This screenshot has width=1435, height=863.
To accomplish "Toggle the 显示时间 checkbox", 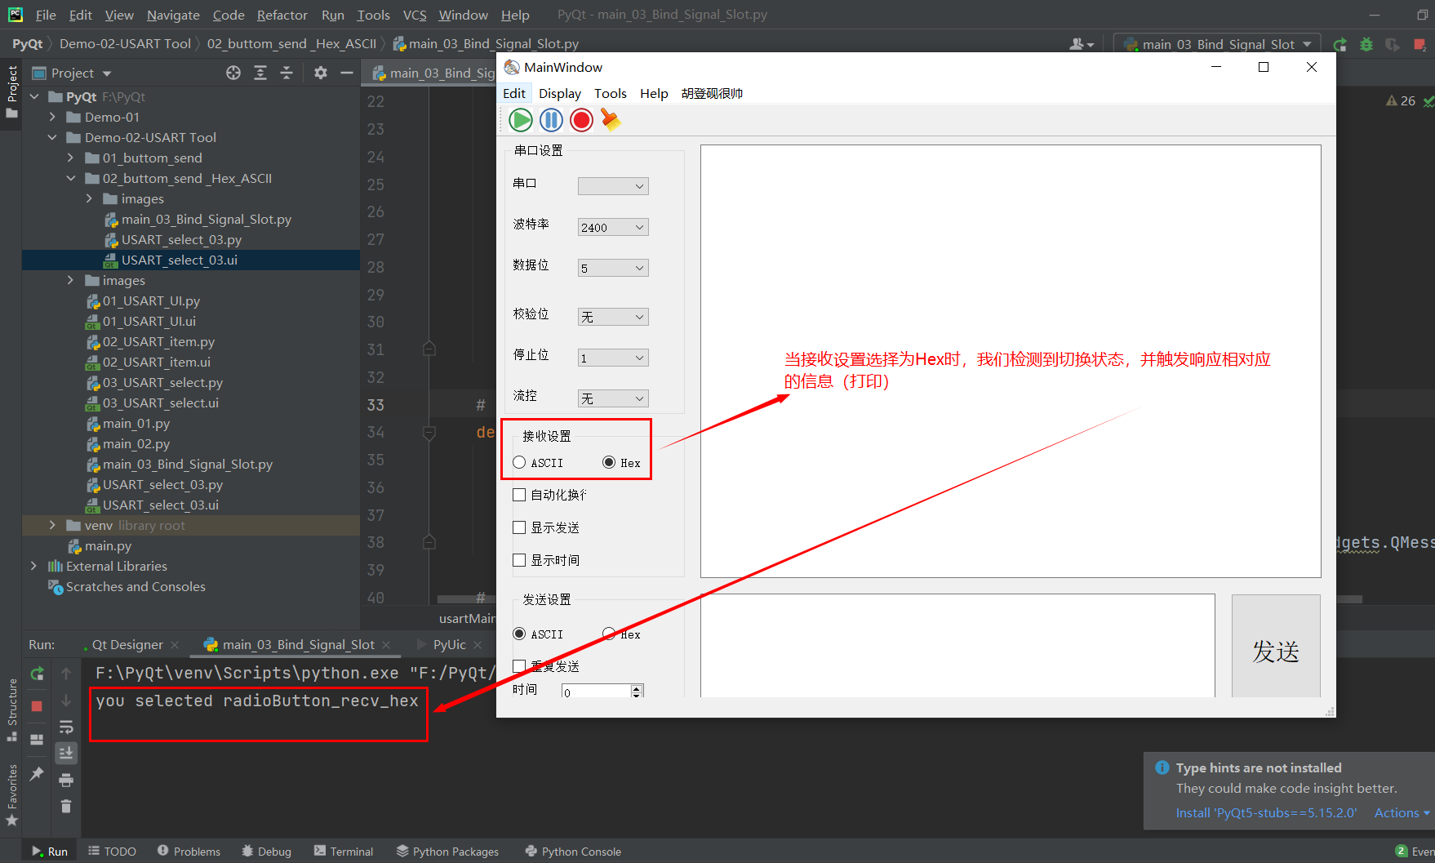I will pos(546,560).
